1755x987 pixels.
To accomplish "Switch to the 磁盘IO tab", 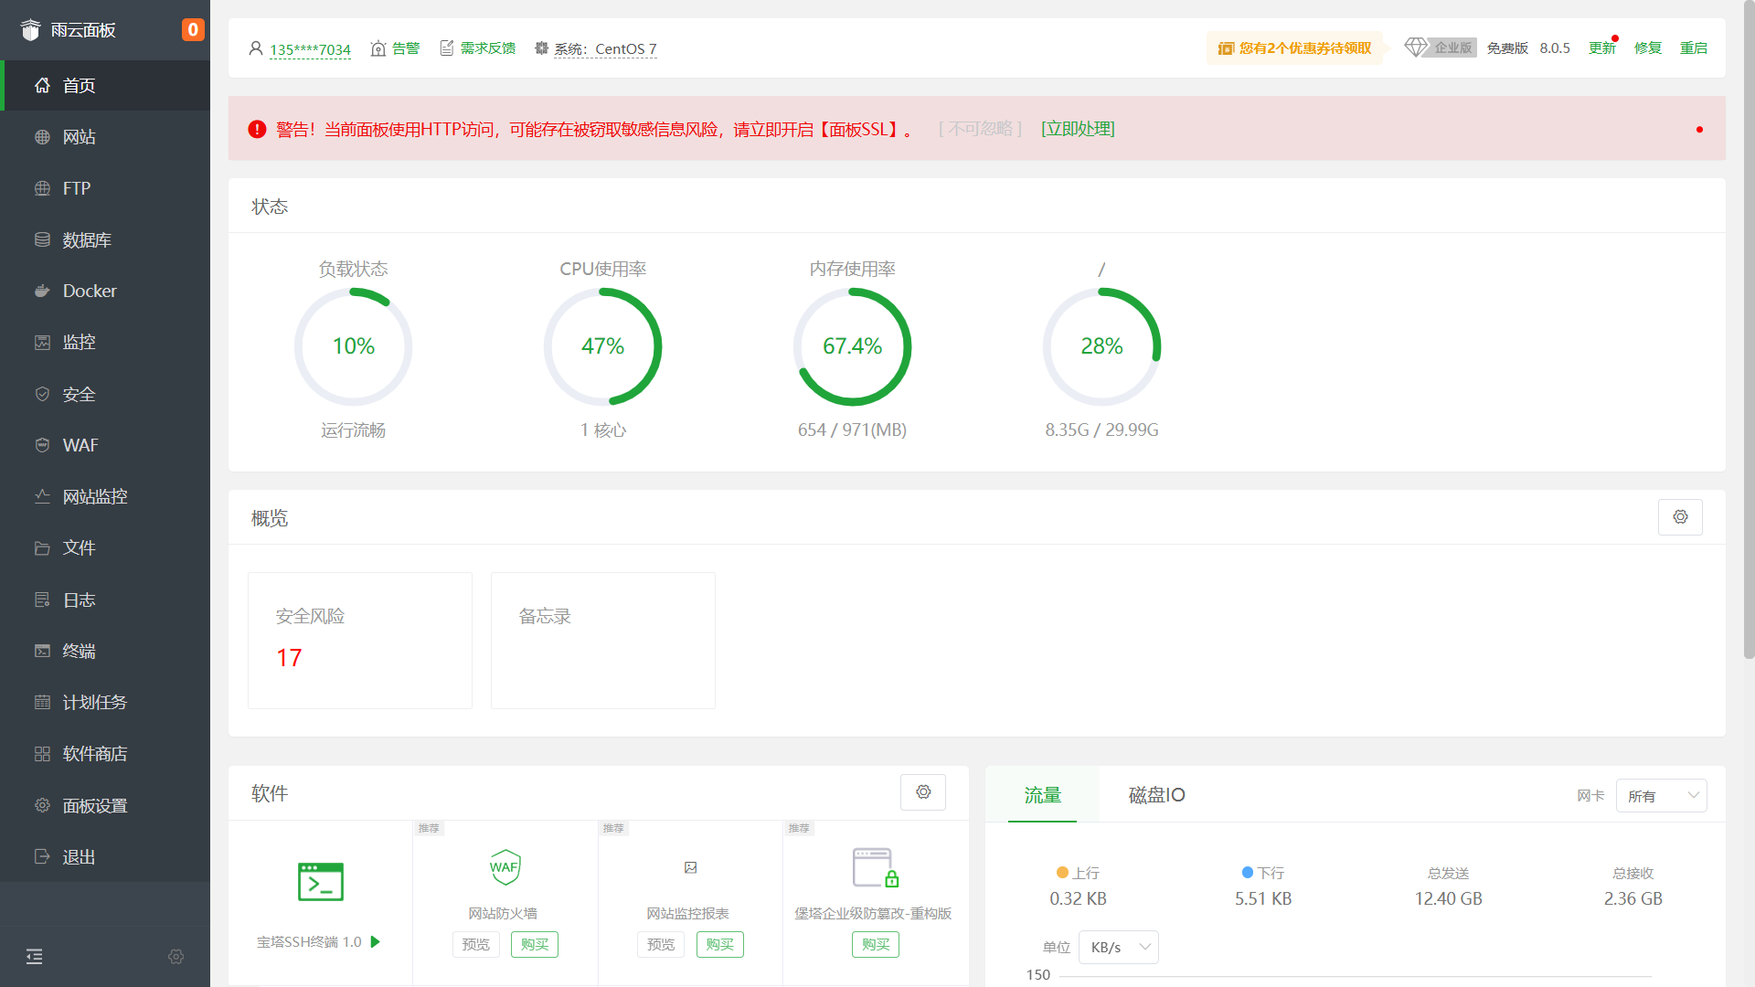I will (1156, 795).
